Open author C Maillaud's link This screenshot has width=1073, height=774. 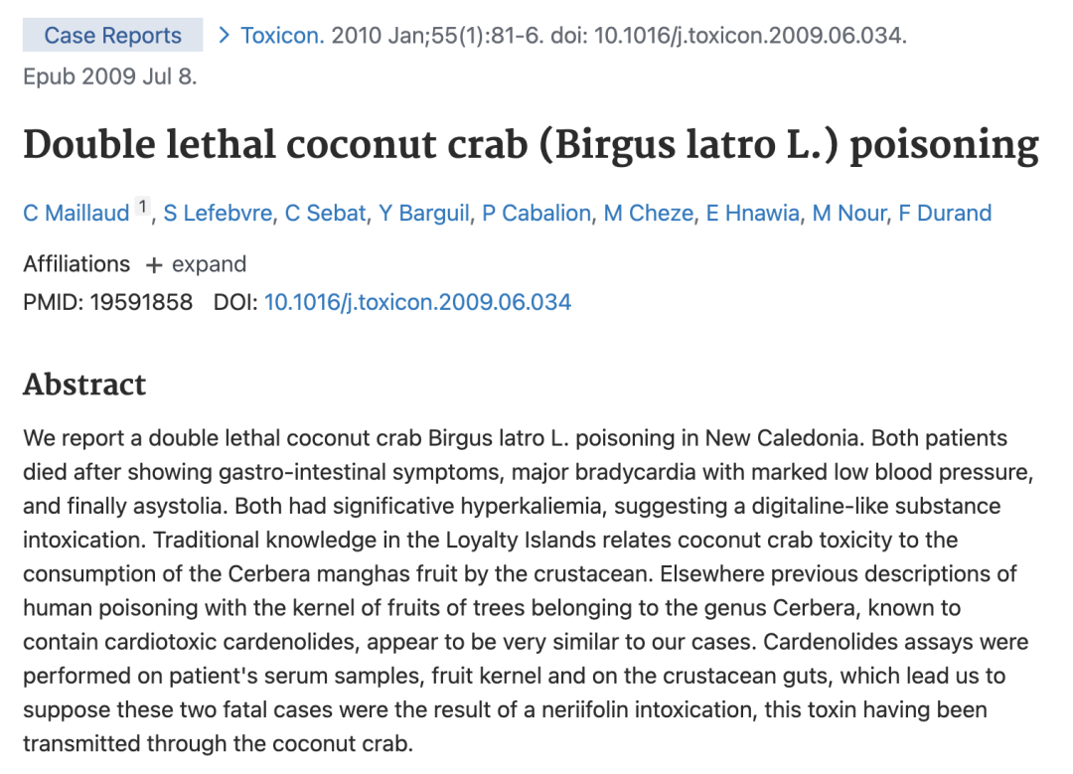[76, 213]
